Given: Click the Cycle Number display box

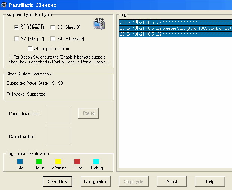Looking at the screenshot, I should click(x=58, y=137).
